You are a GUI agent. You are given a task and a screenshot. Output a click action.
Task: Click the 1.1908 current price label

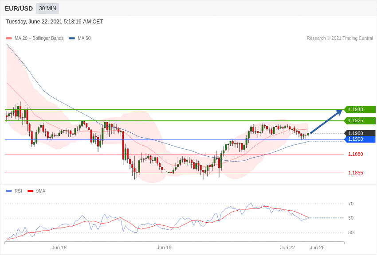click(360, 133)
